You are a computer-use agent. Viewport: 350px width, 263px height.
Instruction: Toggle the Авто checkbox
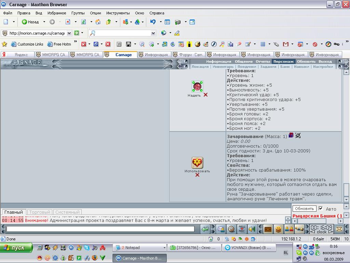(x=321, y=209)
